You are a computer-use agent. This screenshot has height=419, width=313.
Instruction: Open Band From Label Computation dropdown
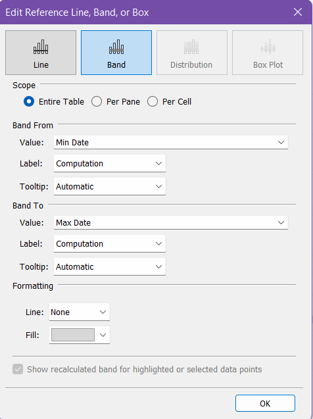tap(110, 163)
